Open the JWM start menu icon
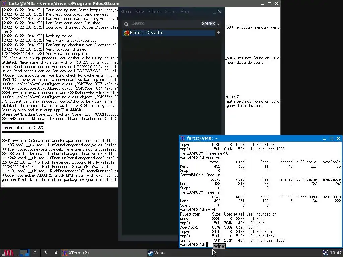343x257 pixels. [8, 253]
